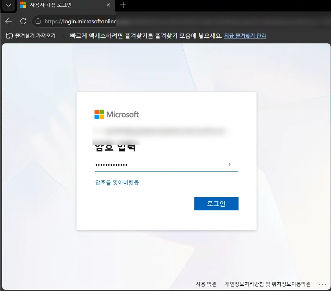Open the tab list dropdown arrow

coord(9,5)
